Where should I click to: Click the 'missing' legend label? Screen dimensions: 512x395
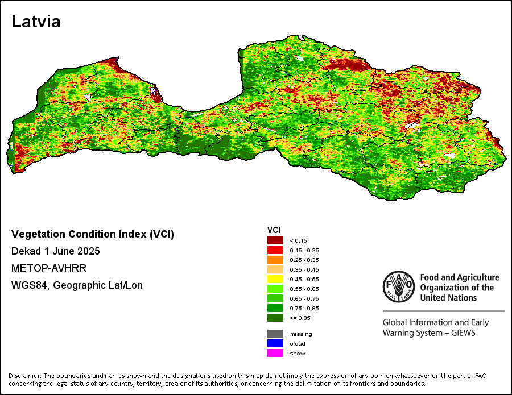pyautogui.click(x=301, y=334)
